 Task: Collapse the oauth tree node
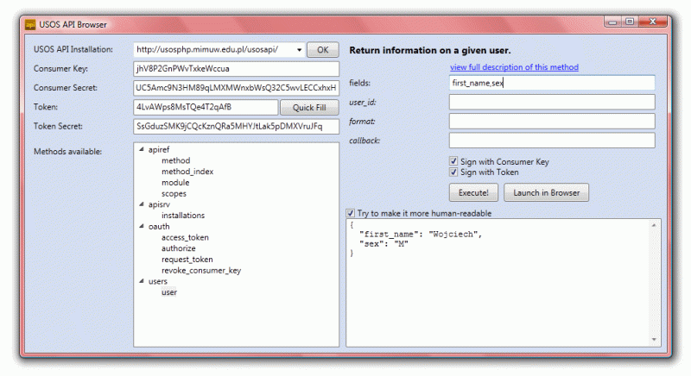[x=142, y=227]
